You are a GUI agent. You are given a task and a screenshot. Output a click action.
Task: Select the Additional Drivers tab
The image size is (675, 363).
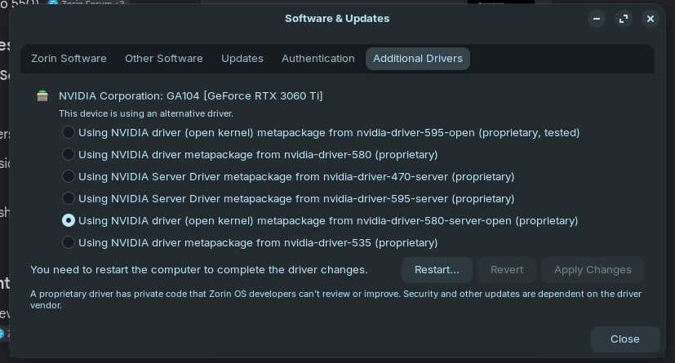click(418, 59)
